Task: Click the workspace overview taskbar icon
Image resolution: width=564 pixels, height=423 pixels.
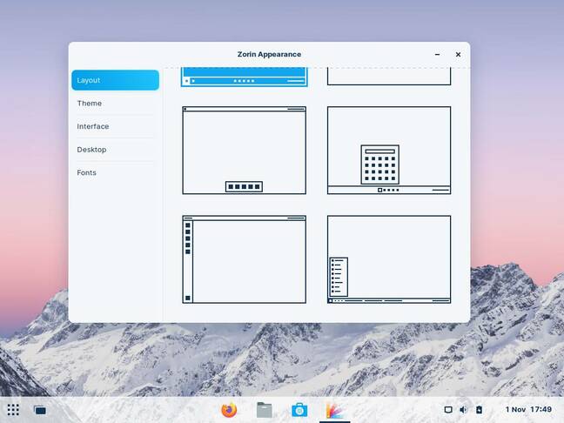Action: pyautogui.click(x=40, y=410)
